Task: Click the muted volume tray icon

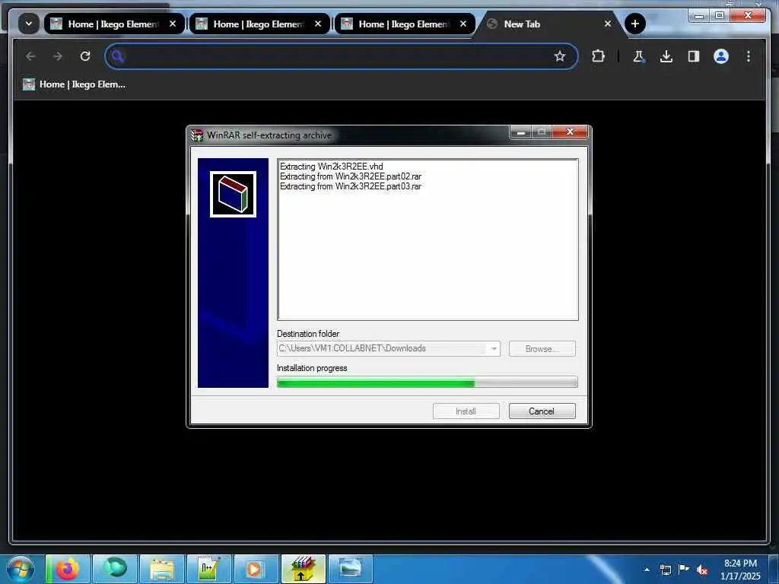Action: (702, 570)
